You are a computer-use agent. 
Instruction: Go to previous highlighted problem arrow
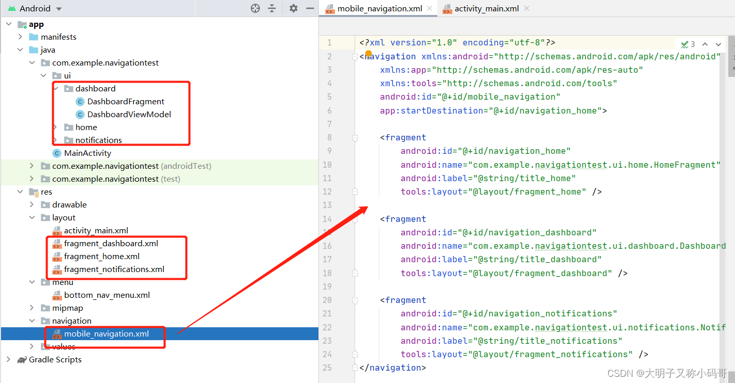[705, 44]
